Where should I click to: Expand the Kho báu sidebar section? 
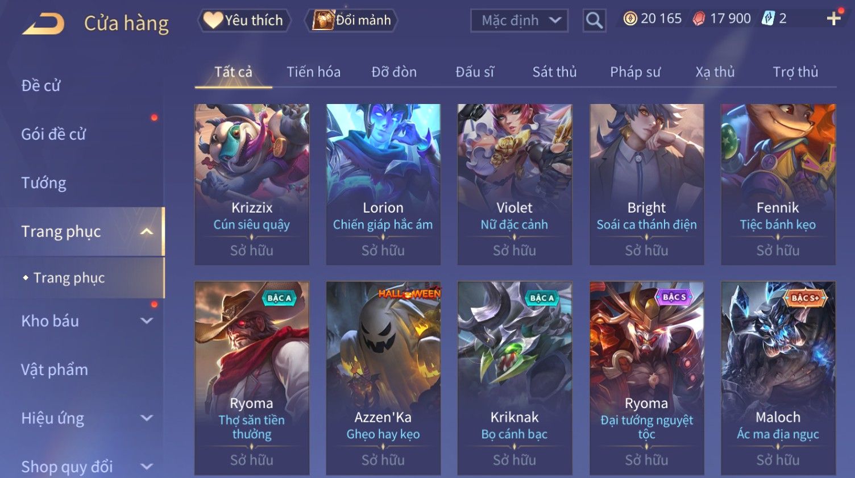(x=147, y=321)
